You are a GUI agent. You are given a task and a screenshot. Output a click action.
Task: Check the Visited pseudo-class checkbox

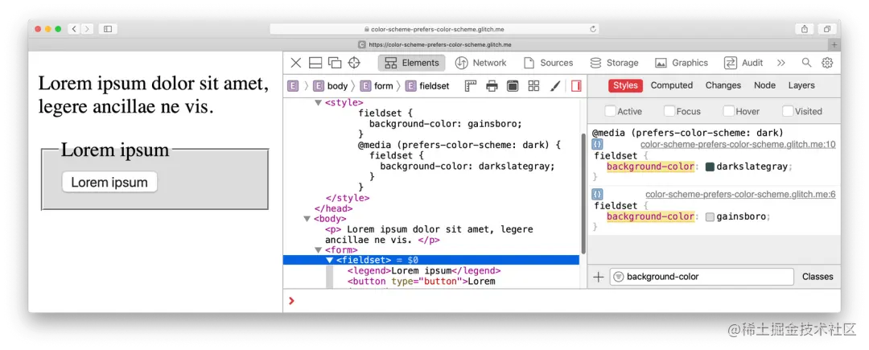tap(788, 111)
